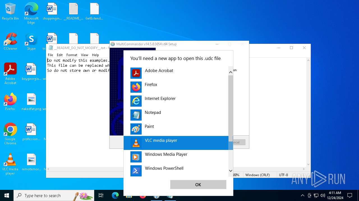Image resolution: width=359 pixels, height=201 pixels.
Task: Choose Firefox to open the .udc file
Action: point(176,87)
